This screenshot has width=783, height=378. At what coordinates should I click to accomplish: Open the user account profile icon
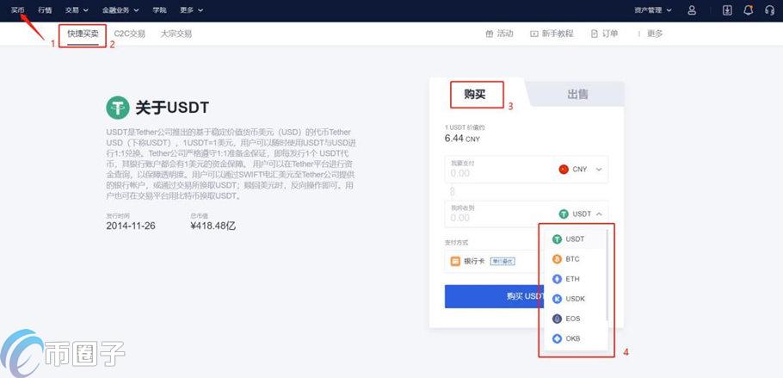[692, 10]
